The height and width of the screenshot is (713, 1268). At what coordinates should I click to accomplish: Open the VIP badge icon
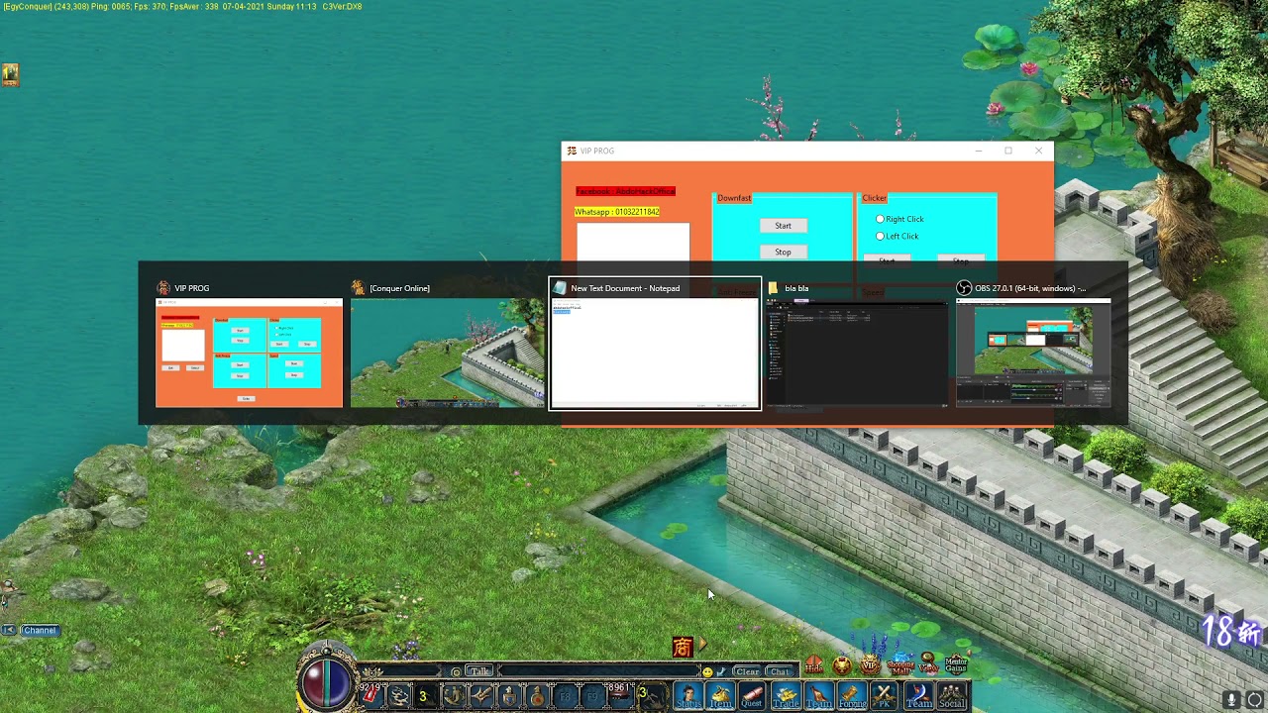coord(870,664)
